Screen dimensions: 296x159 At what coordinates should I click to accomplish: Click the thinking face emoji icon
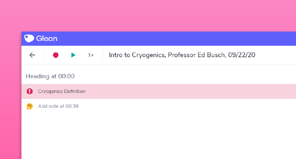[30, 106]
